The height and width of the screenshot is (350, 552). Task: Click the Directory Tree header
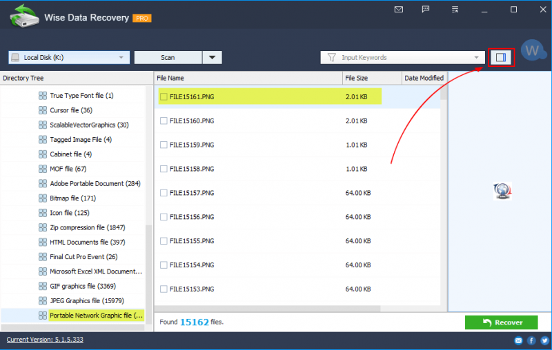(x=77, y=78)
